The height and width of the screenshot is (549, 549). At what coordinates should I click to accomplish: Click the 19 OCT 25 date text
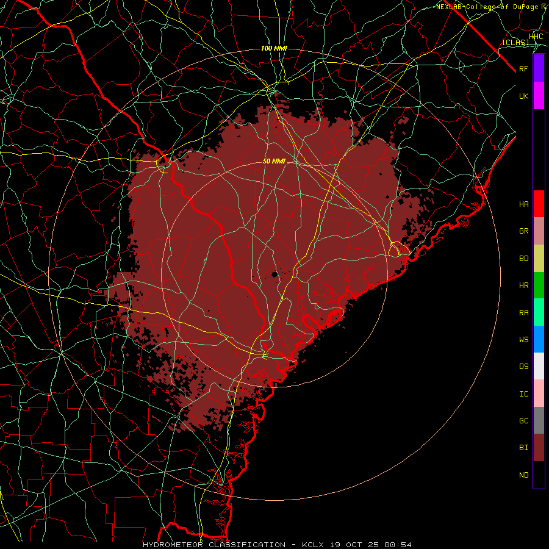pyautogui.click(x=356, y=545)
